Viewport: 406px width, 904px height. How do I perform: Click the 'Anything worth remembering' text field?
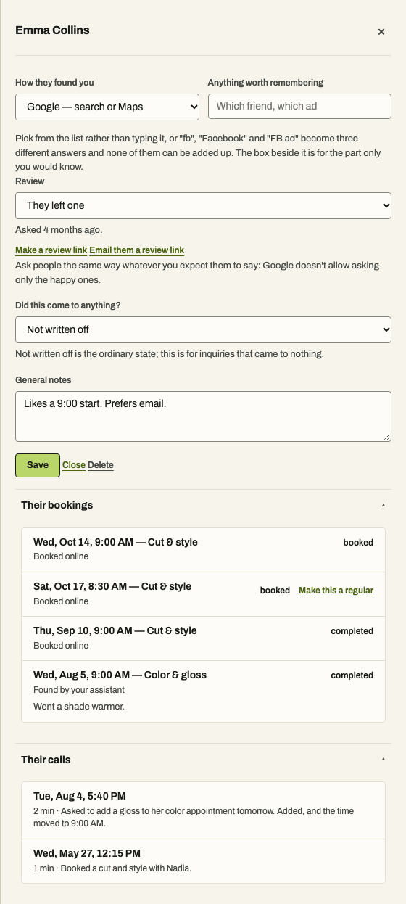tap(299, 106)
